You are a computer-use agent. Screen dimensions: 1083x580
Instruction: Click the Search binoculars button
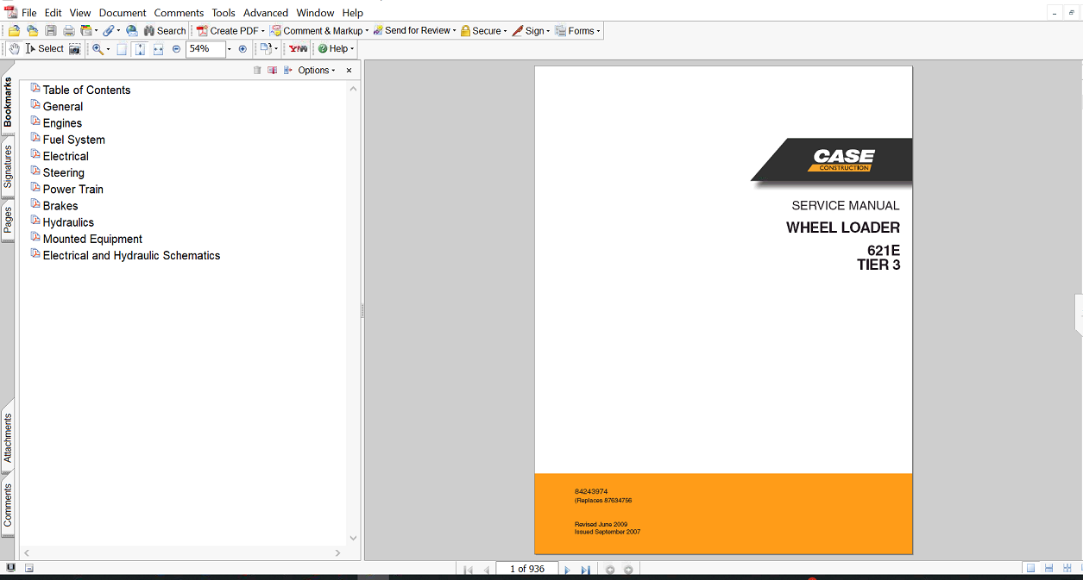point(165,31)
